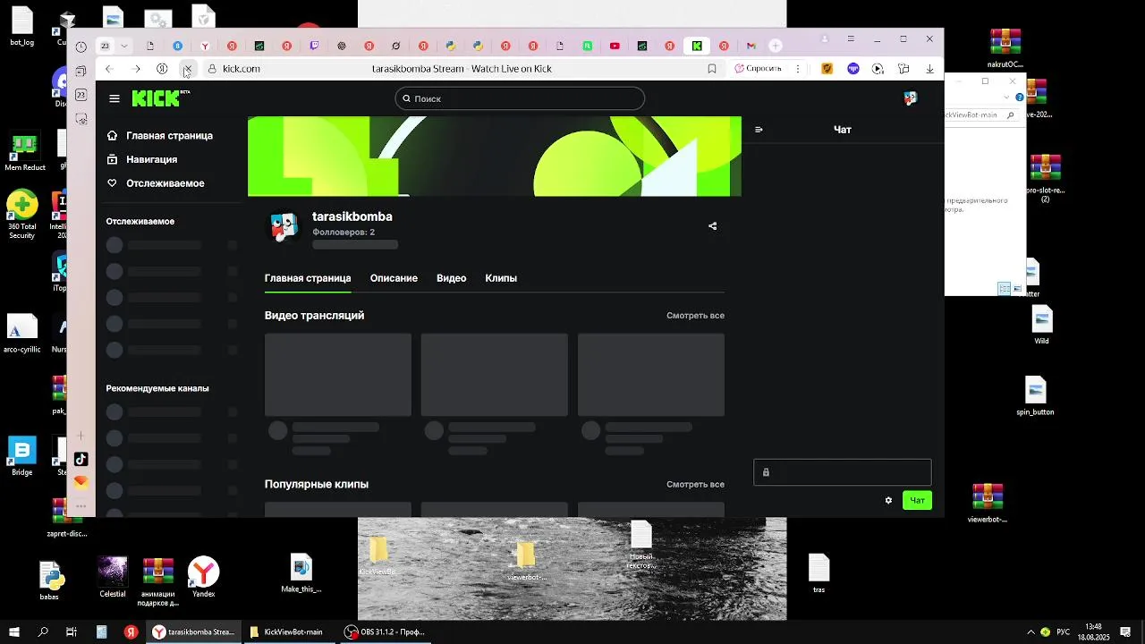
Task: Bookmark this page with bookmark icon
Action: click(712, 69)
